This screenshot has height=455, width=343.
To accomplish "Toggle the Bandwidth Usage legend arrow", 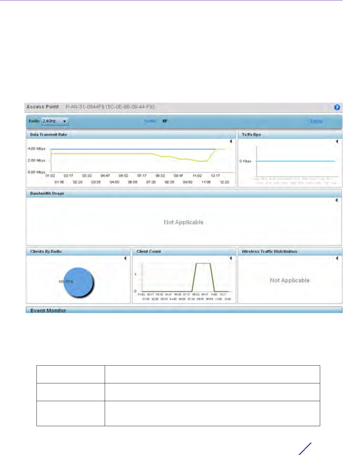I will tap(336, 200).
